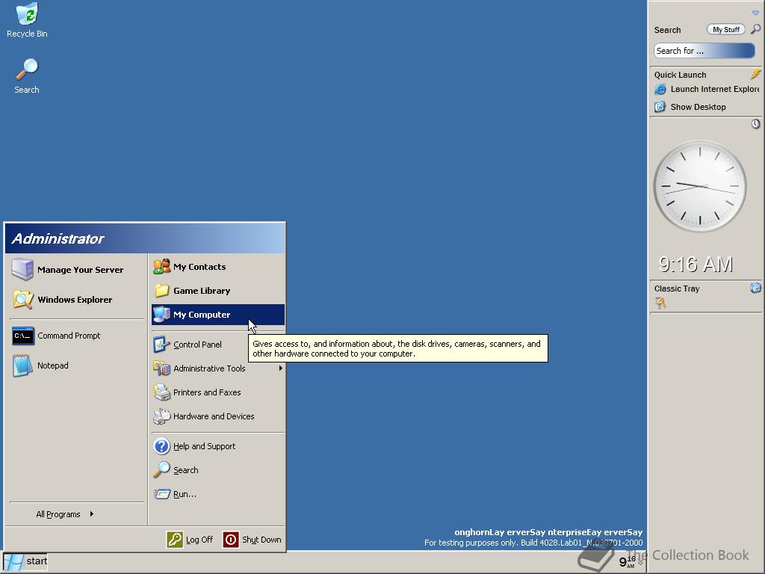Click the start button
Image resolution: width=765 pixels, height=574 pixels.
[25, 561]
